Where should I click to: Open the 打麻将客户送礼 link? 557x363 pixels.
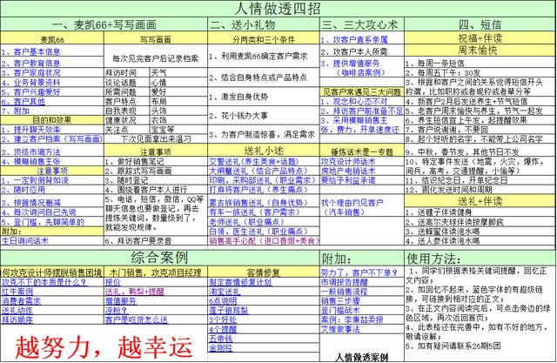click(258, 190)
